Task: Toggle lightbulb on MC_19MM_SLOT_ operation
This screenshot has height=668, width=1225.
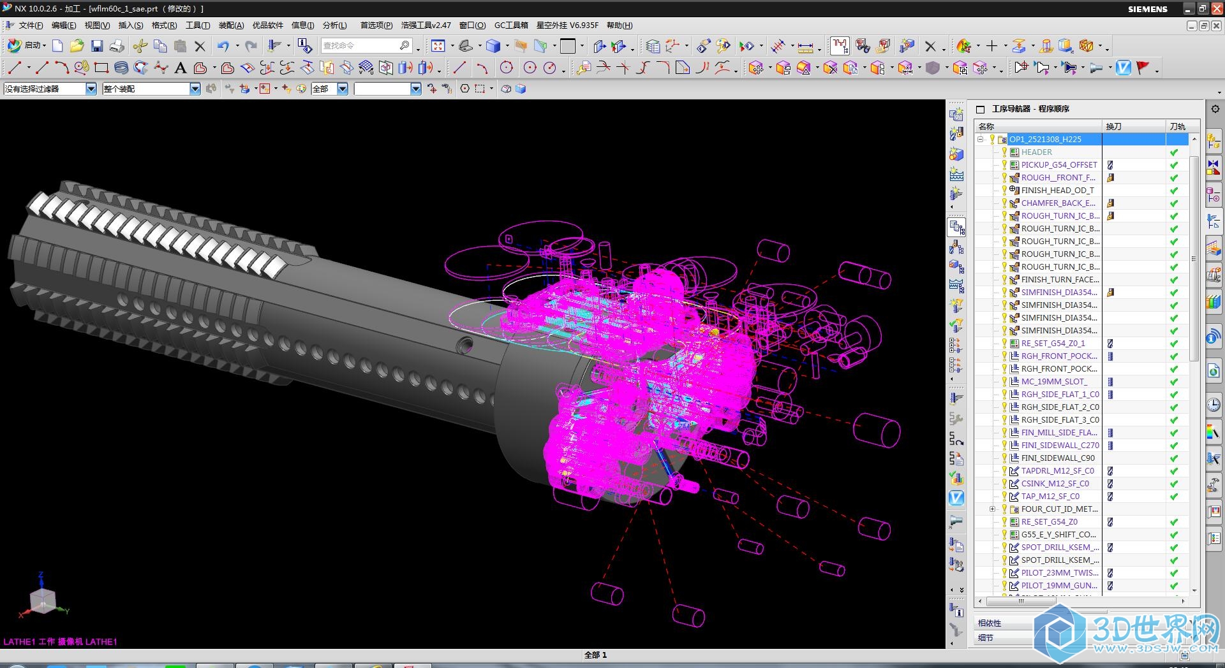Action: [1004, 381]
